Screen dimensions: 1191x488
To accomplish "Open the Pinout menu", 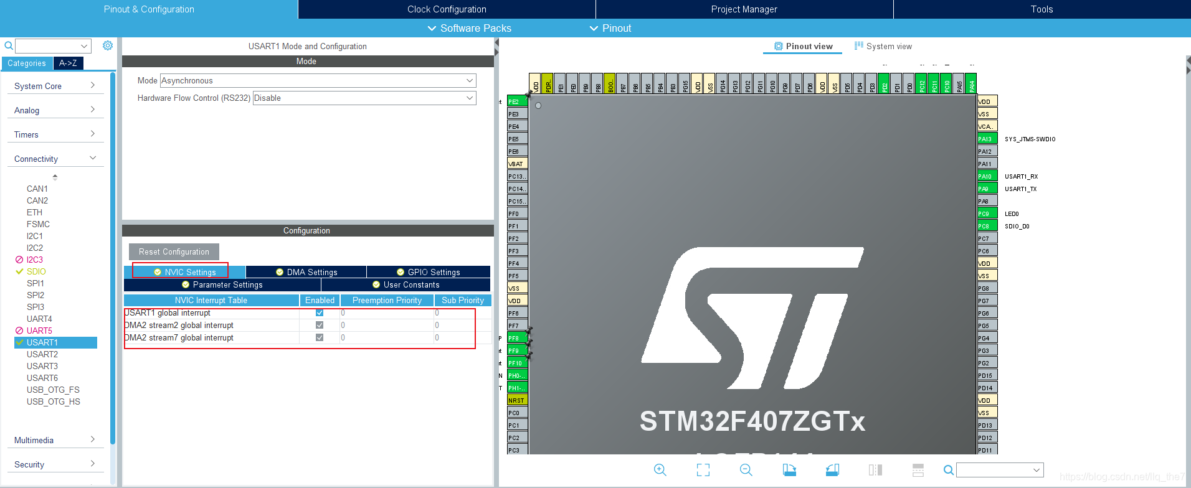I will 610,28.
